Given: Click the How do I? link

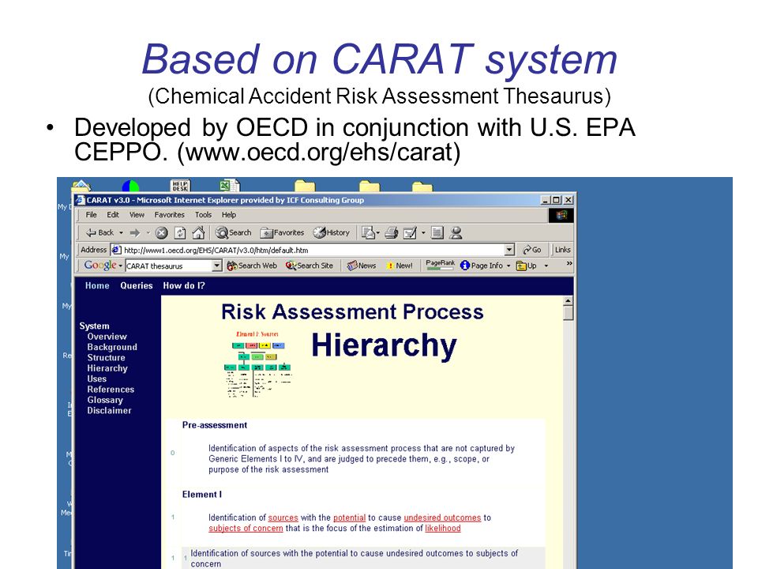Looking at the screenshot, I should (x=184, y=285).
